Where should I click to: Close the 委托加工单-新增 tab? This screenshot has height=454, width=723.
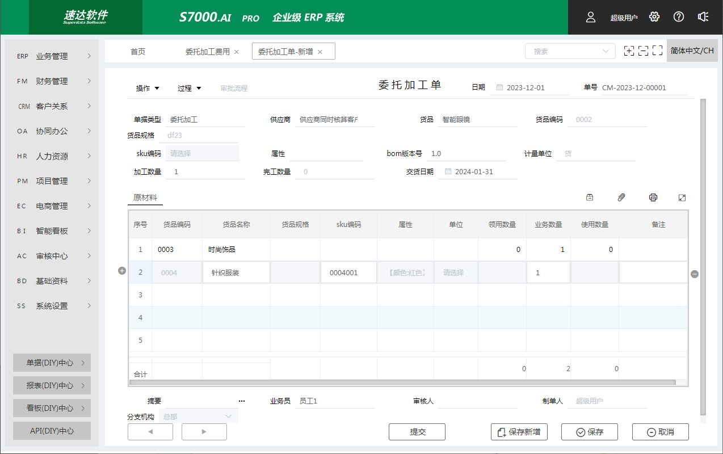tap(320, 52)
